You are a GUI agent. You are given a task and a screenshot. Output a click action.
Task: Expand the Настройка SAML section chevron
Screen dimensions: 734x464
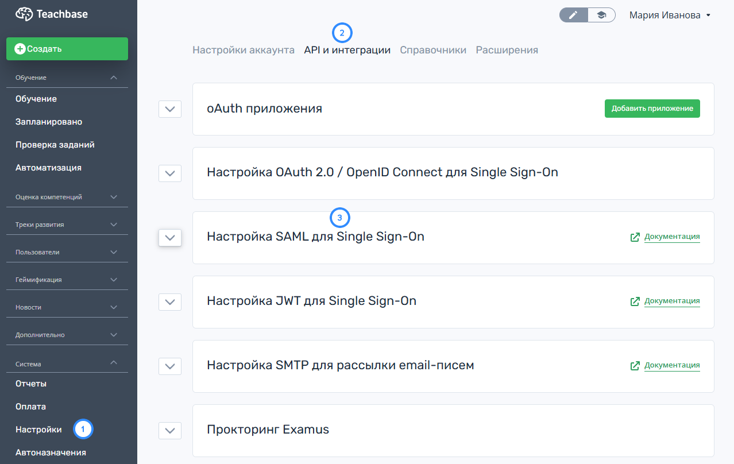pyautogui.click(x=169, y=237)
